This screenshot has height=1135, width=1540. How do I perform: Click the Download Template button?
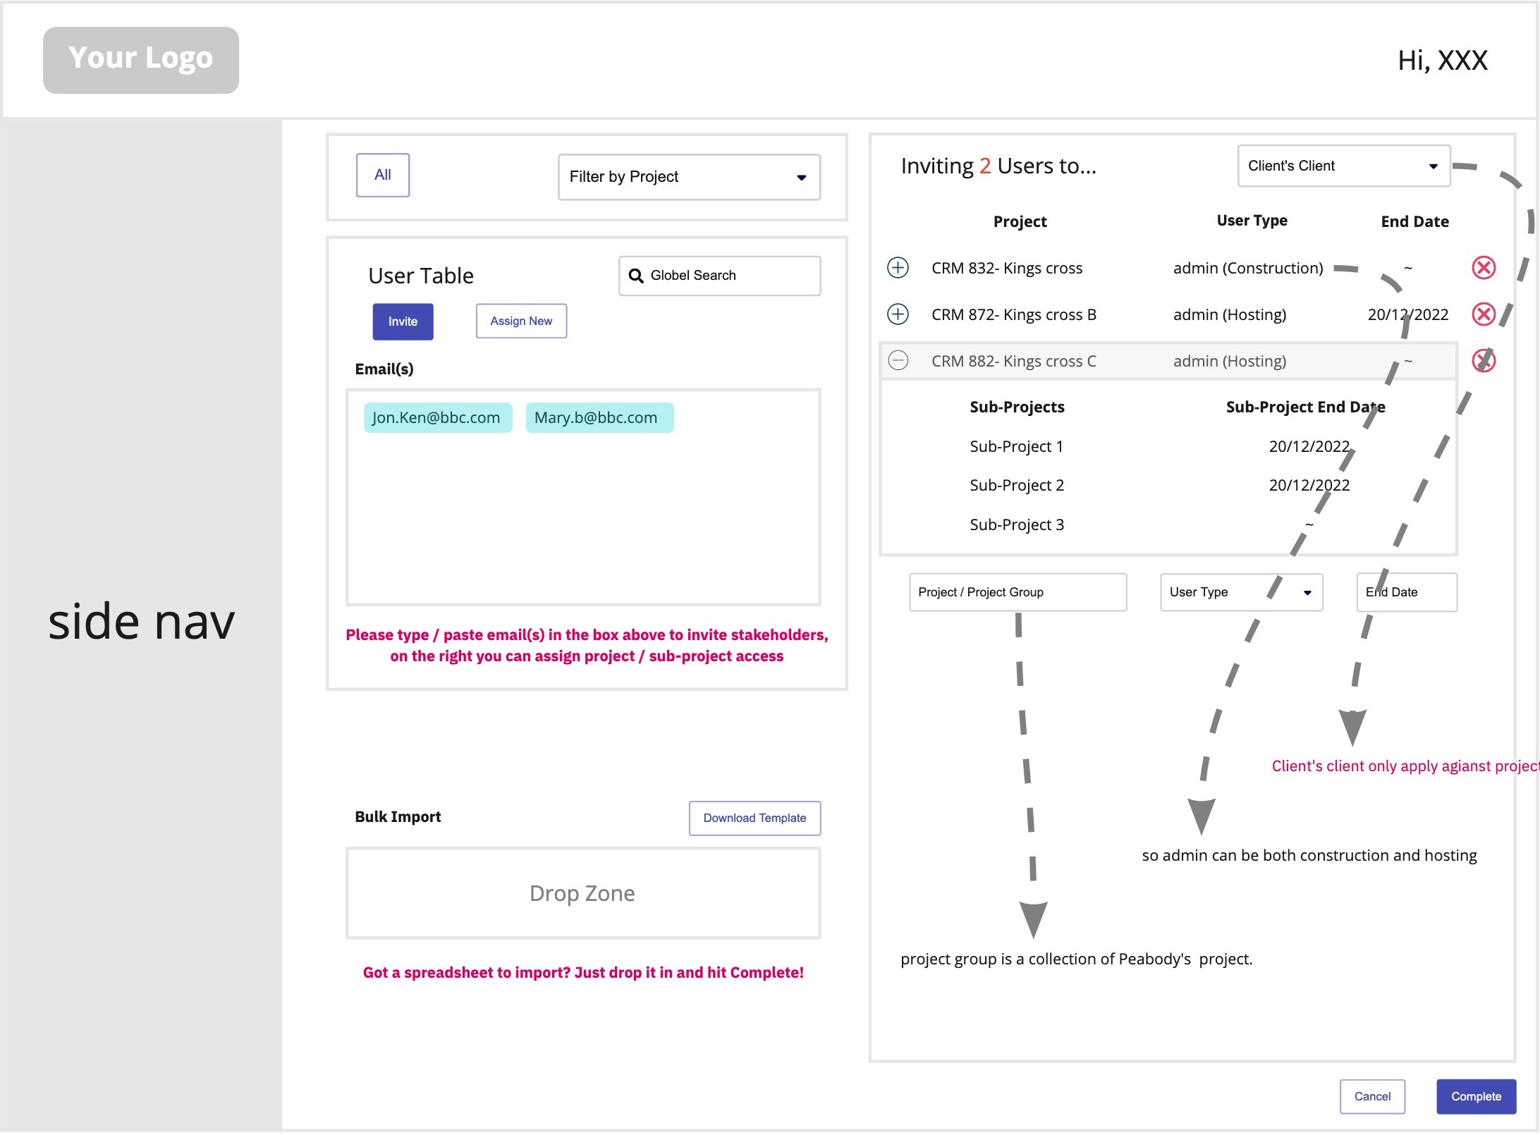(754, 818)
